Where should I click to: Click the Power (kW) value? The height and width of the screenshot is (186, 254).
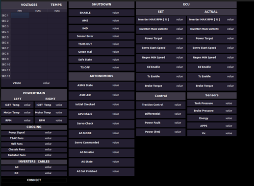tap(178, 132)
